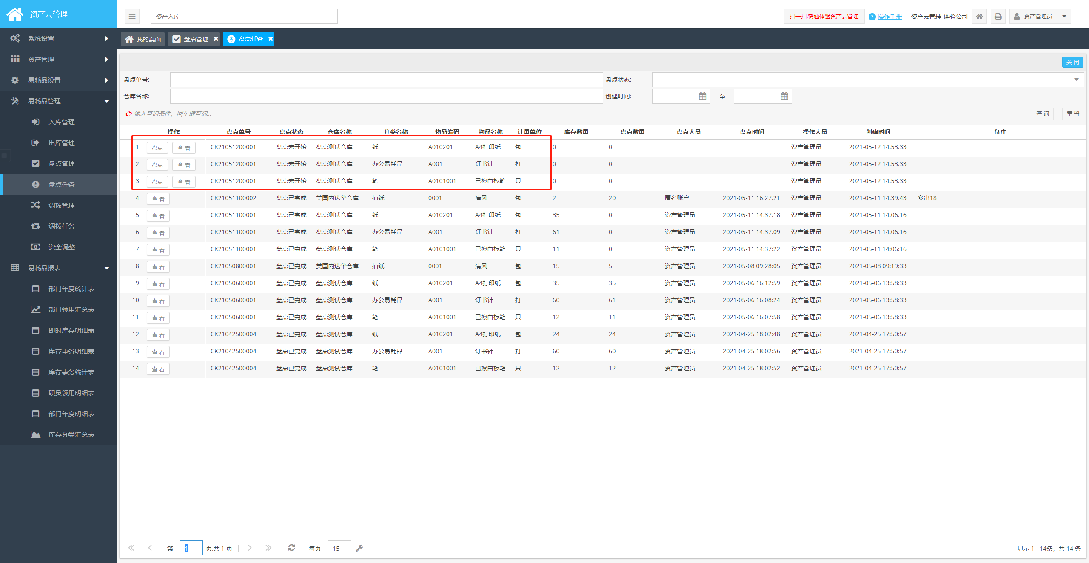
Task: Click 盘点 button in row 1
Action: pos(157,148)
